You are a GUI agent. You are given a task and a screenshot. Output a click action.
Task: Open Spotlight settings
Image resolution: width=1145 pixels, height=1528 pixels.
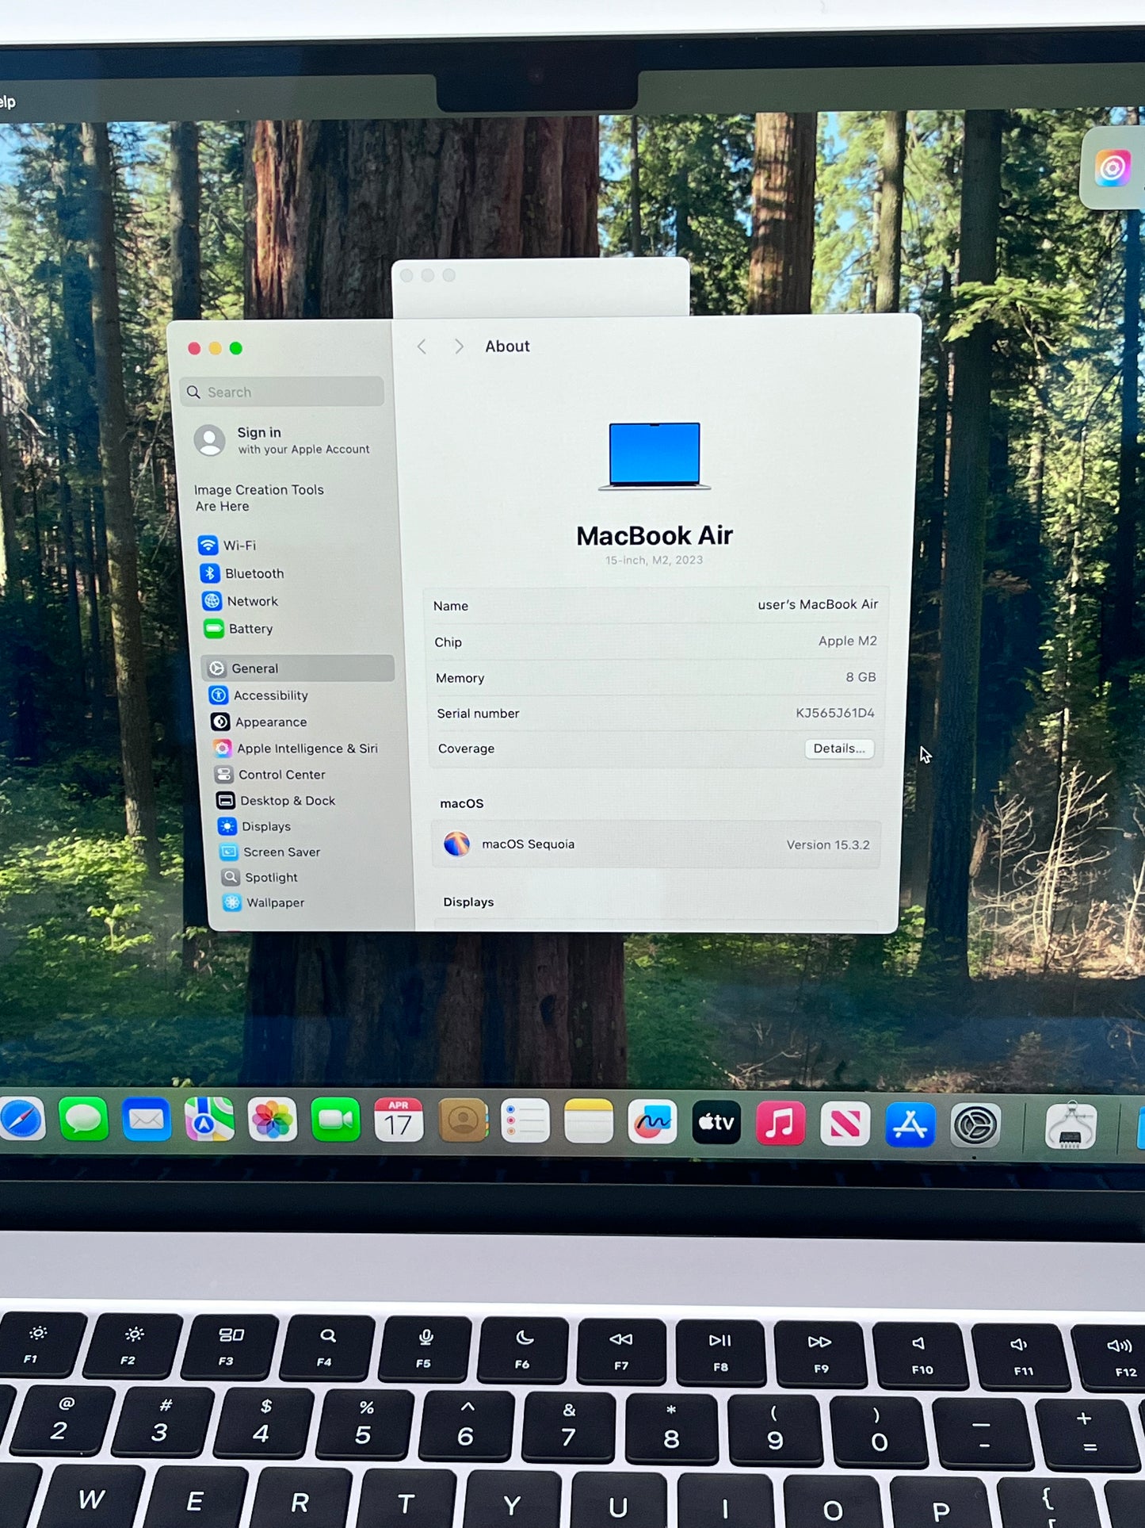(260, 878)
